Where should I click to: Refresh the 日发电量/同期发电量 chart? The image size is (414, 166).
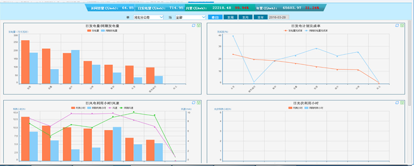(x=194, y=26)
